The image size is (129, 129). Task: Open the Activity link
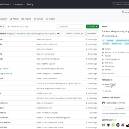[108, 56]
